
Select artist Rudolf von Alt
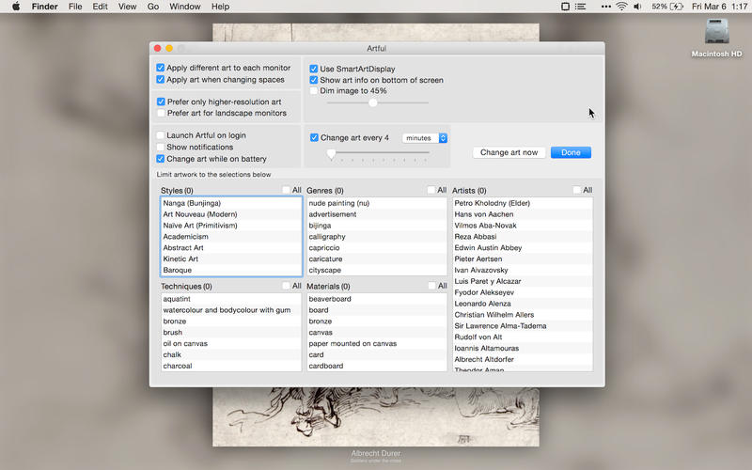point(523,337)
